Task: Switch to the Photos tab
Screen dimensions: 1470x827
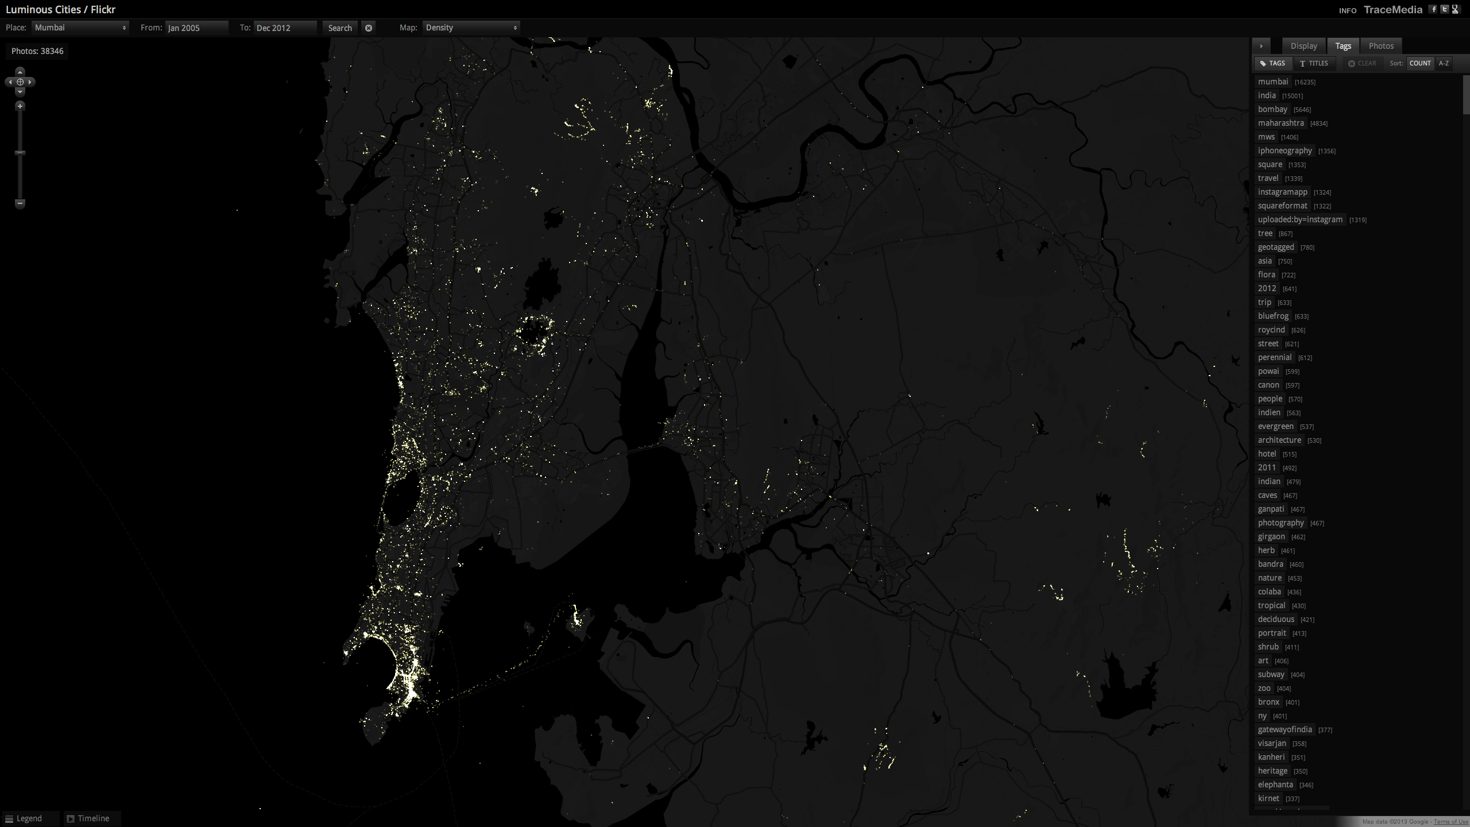Action: pyautogui.click(x=1381, y=46)
